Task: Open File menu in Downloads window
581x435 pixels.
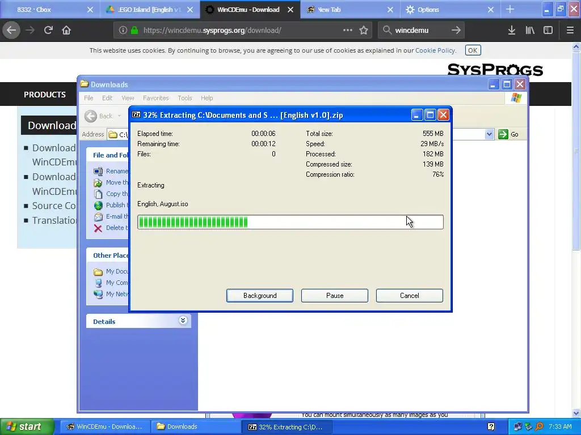Action: (x=89, y=98)
